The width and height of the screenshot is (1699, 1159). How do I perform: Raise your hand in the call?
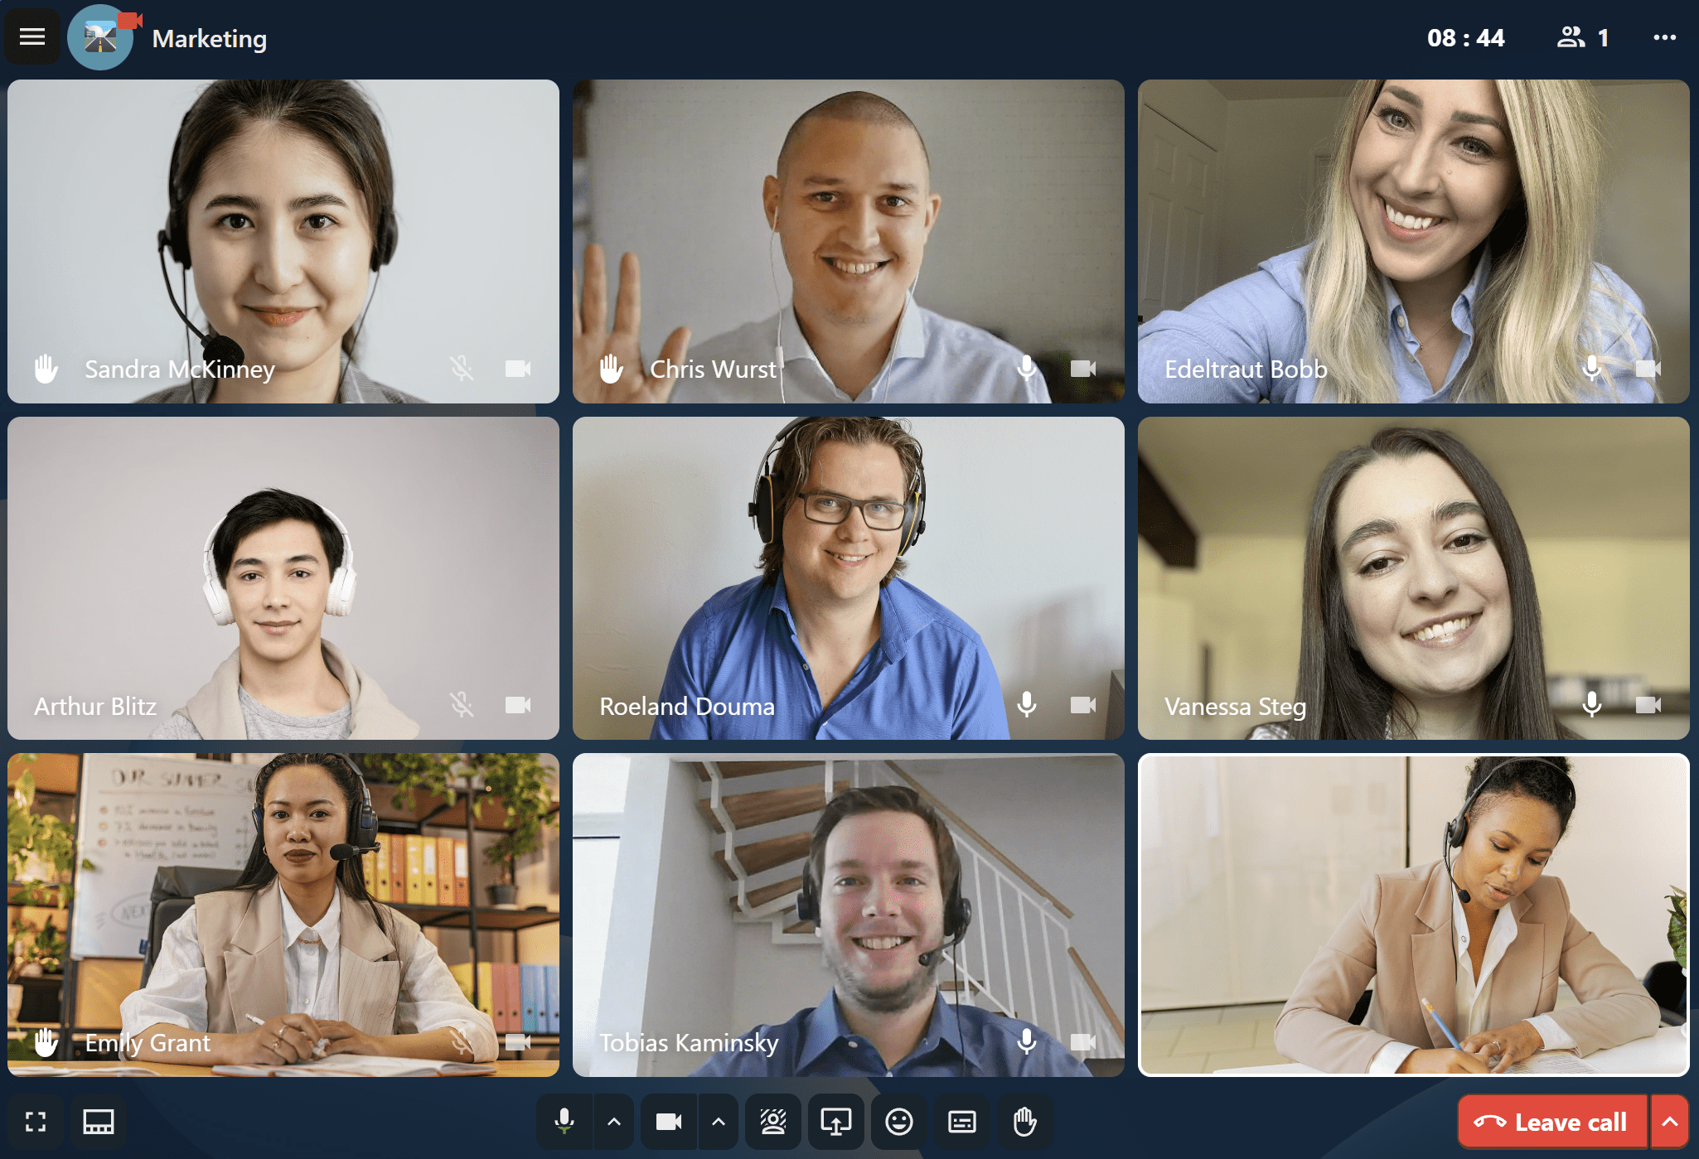tap(1025, 1122)
